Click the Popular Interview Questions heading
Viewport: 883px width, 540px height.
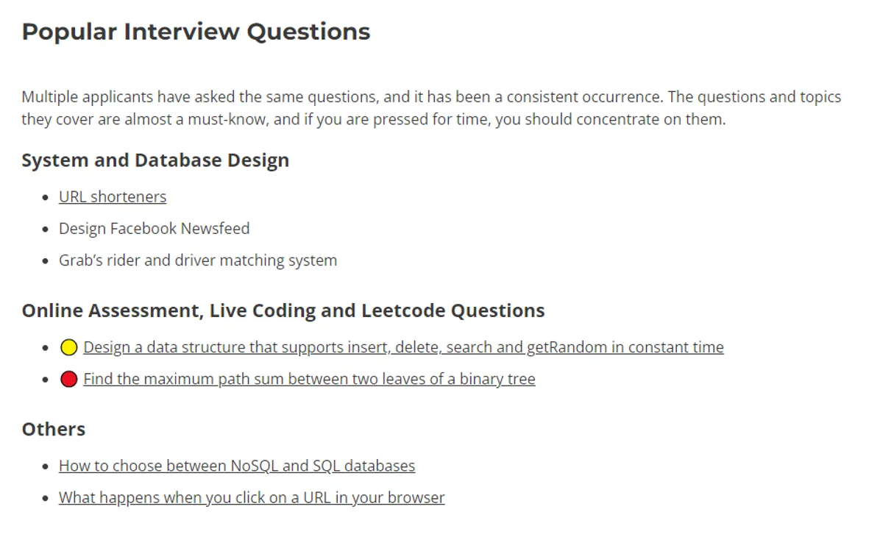(x=196, y=32)
